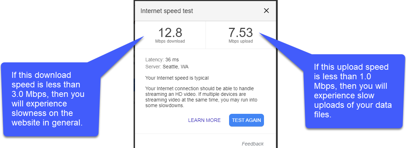Click the Internet speed test title
Screen dimensions: 406x148
point(167,11)
